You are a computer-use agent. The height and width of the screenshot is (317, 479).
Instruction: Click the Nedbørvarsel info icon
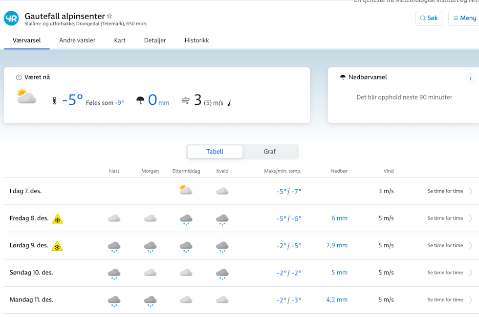[x=470, y=78]
